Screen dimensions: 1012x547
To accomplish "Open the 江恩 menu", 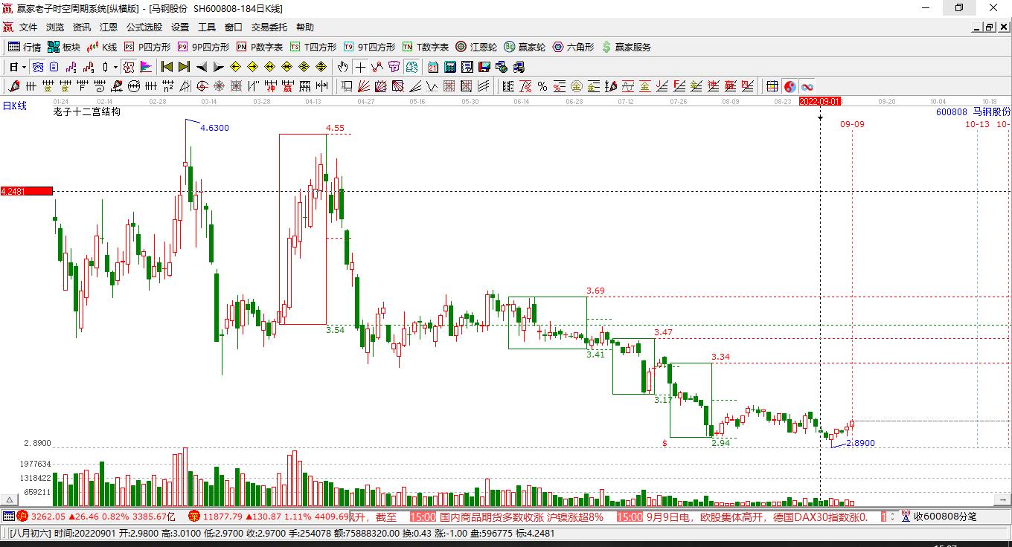I will point(109,27).
